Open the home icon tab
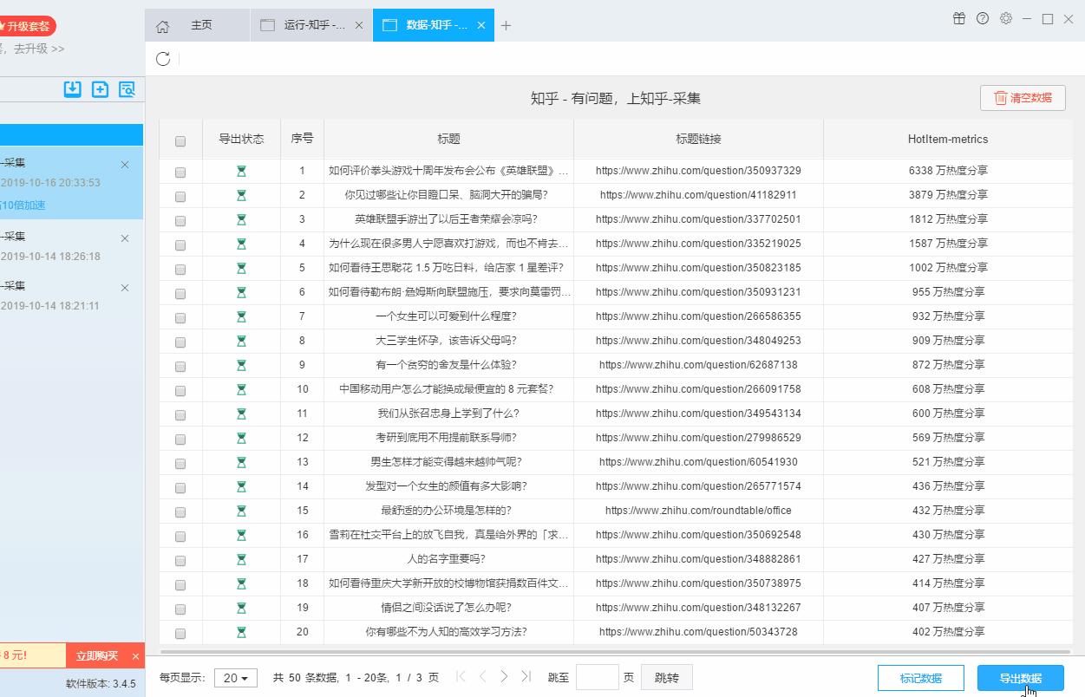The width and height of the screenshot is (1085, 697). [x=162, y=26]
